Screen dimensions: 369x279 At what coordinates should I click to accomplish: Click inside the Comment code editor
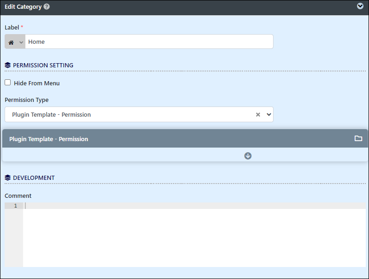pos(194,235)
